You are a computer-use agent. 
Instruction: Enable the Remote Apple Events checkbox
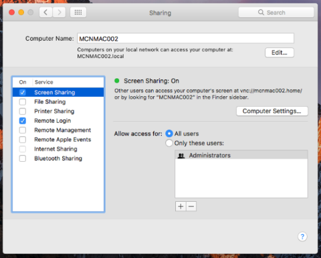pyautogui.click(x=23, y=140)
